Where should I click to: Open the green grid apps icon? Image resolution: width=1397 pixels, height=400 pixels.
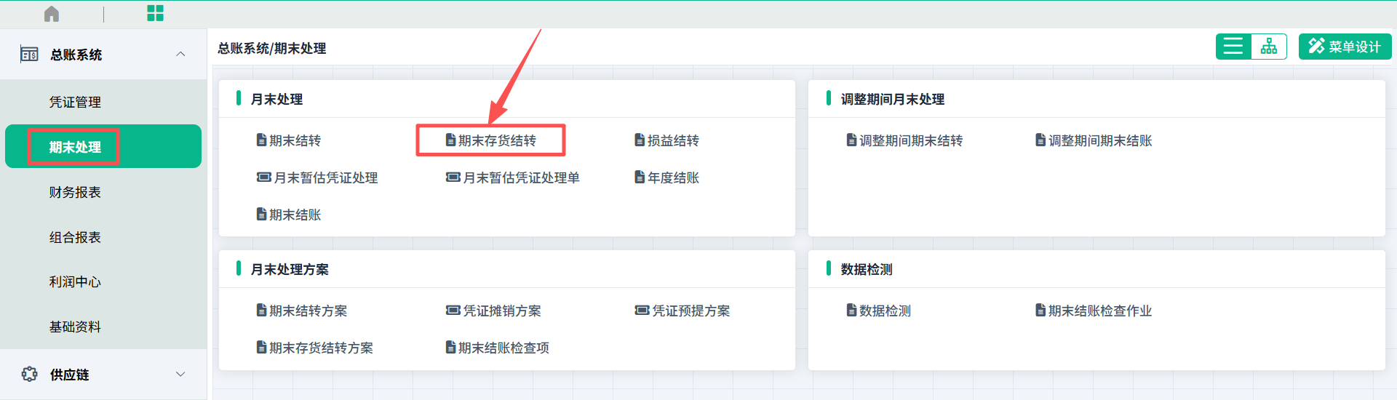(x=155, y=13)
